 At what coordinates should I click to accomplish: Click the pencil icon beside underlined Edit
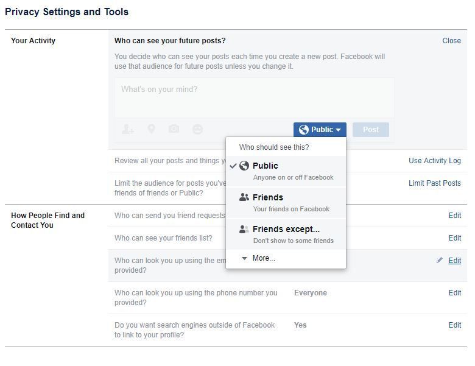[x=440, y=260]
